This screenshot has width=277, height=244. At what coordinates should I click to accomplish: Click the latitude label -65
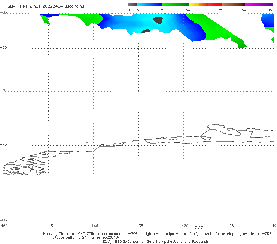pos(3,47)
